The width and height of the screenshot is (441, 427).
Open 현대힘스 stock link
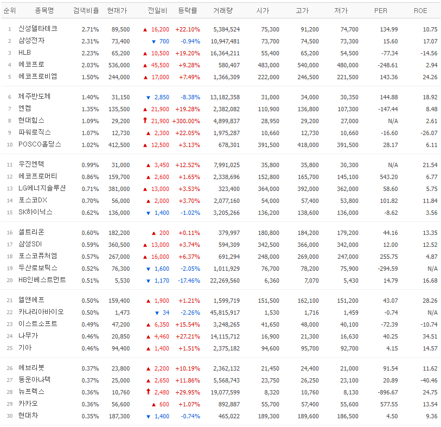pos(31,120)
